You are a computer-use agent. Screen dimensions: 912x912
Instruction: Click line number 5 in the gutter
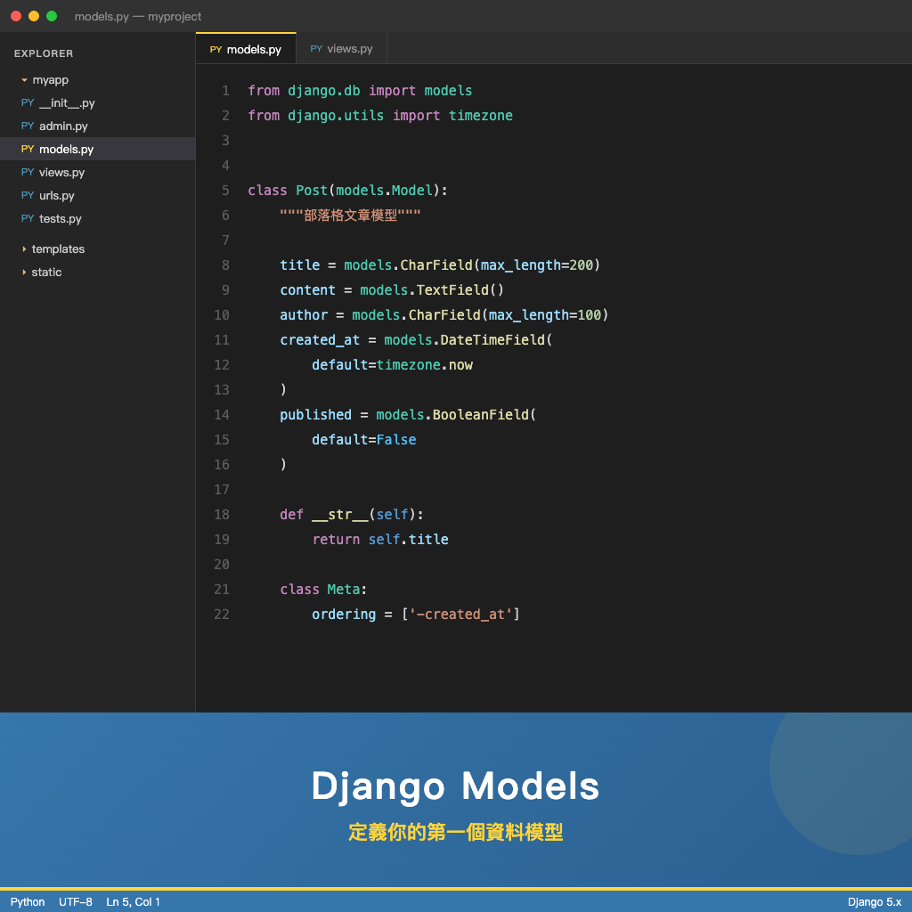(225, 191)
